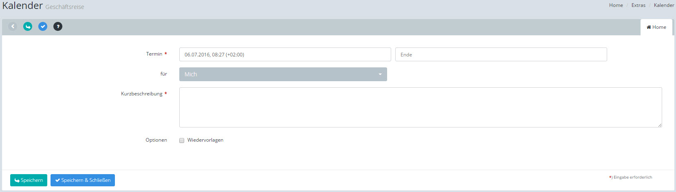The height and width of the screenshot is (192, 676).
Task: Click the Kurzbeschreibung text area
Action: pyautogui.click(x=420, y=107)
